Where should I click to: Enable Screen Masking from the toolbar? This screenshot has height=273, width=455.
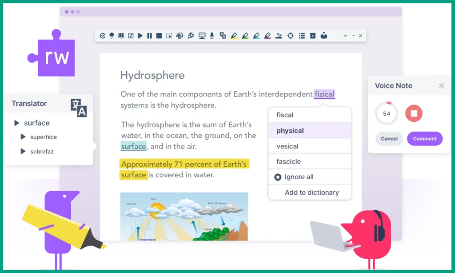(x=202, y=36)
